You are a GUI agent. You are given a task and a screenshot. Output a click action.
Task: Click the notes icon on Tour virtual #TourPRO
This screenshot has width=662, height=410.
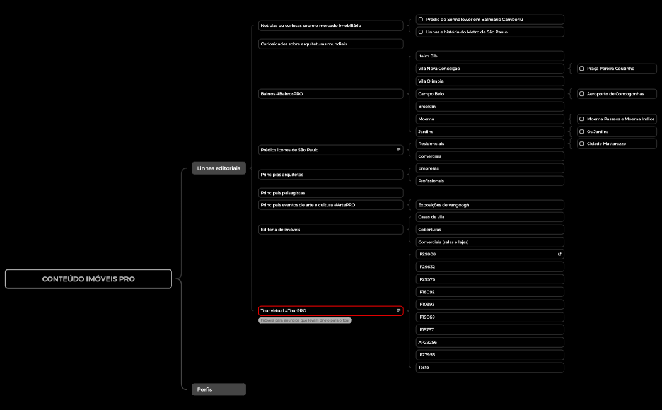pos(398,310)
